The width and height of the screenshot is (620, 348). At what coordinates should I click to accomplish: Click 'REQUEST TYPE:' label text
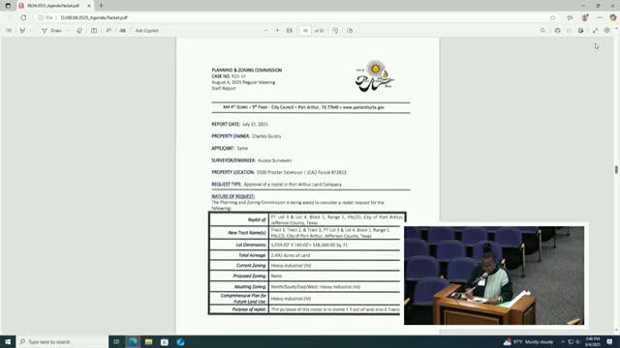pos(227,185)
